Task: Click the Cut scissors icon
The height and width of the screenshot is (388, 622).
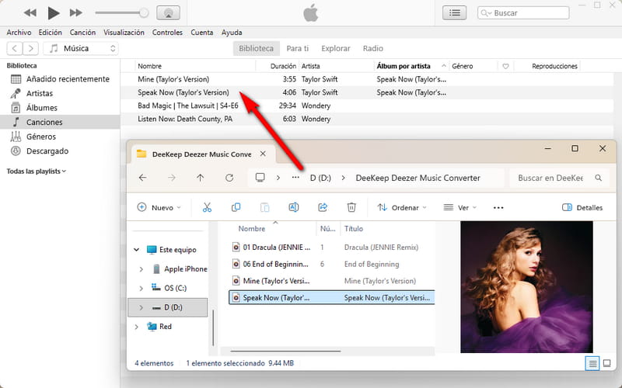Action: click(207, 207)
